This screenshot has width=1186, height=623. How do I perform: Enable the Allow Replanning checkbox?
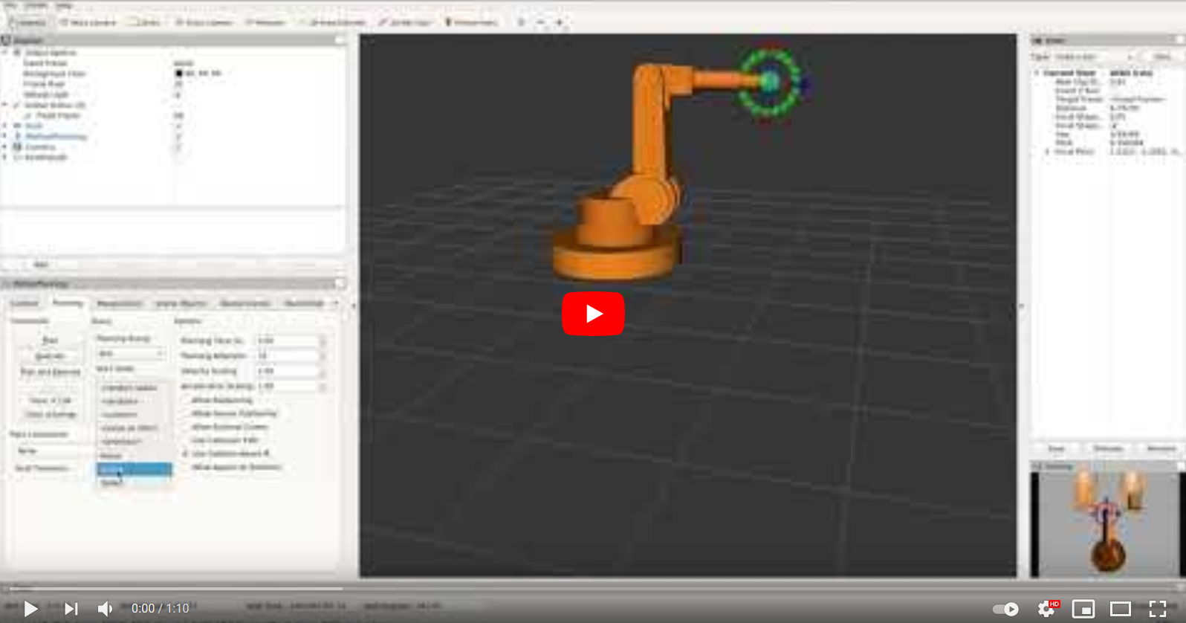pyautogui.click(x=186, y=400)
